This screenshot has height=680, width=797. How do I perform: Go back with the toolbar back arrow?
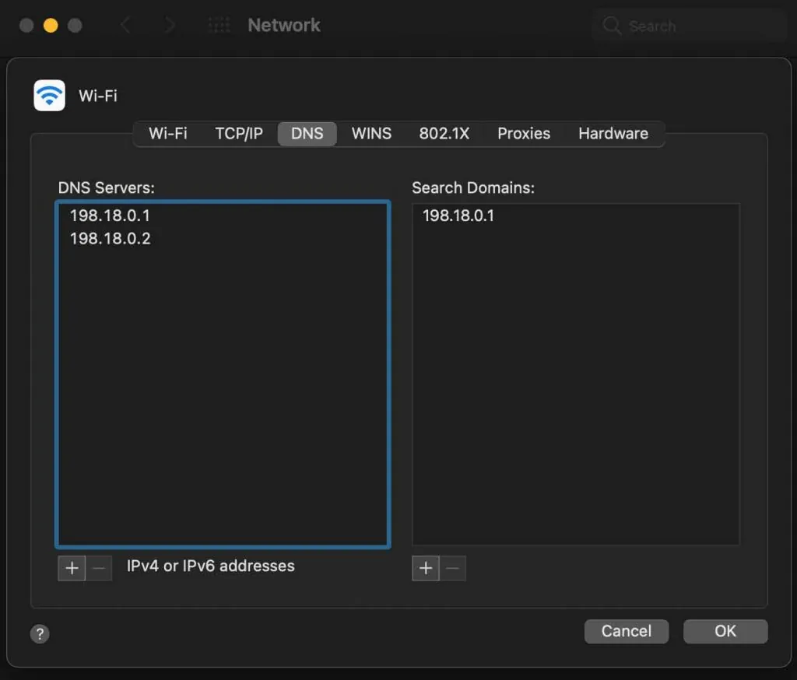(x=125, y=25)
